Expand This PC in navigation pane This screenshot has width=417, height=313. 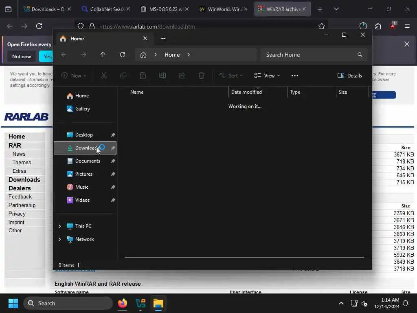[x=59, y=226]
